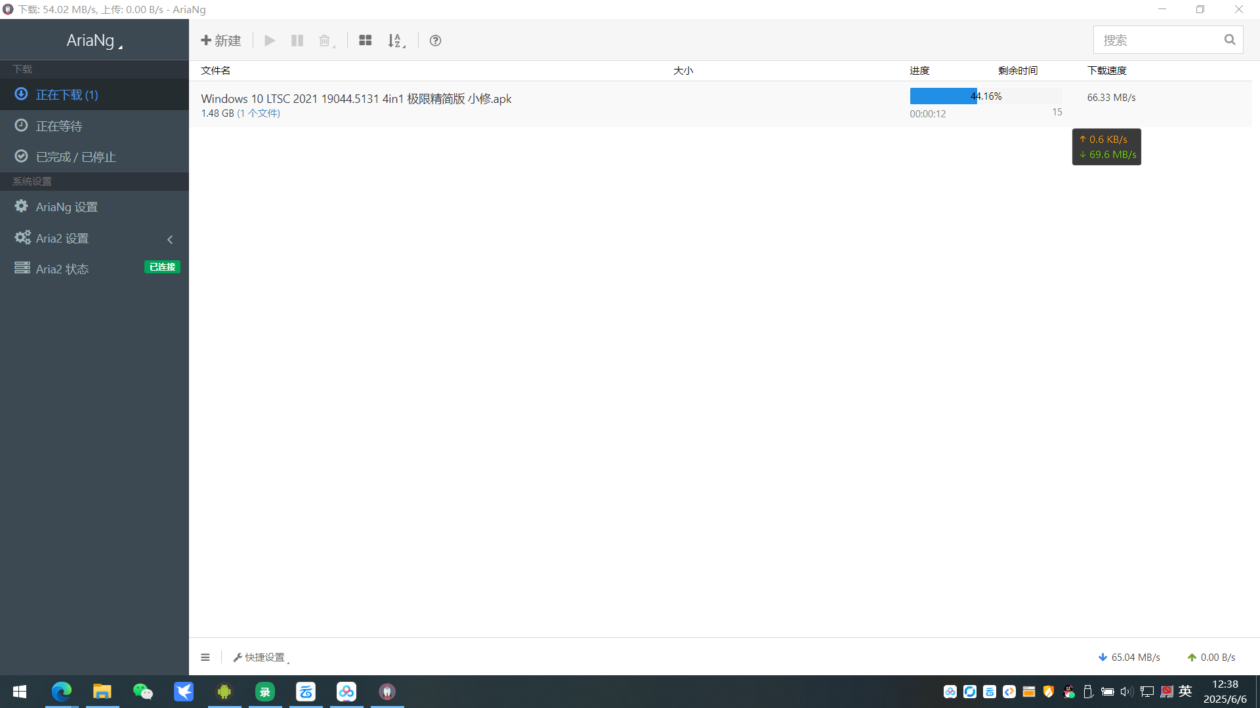Click the select-all grid icon

point(366,41)
